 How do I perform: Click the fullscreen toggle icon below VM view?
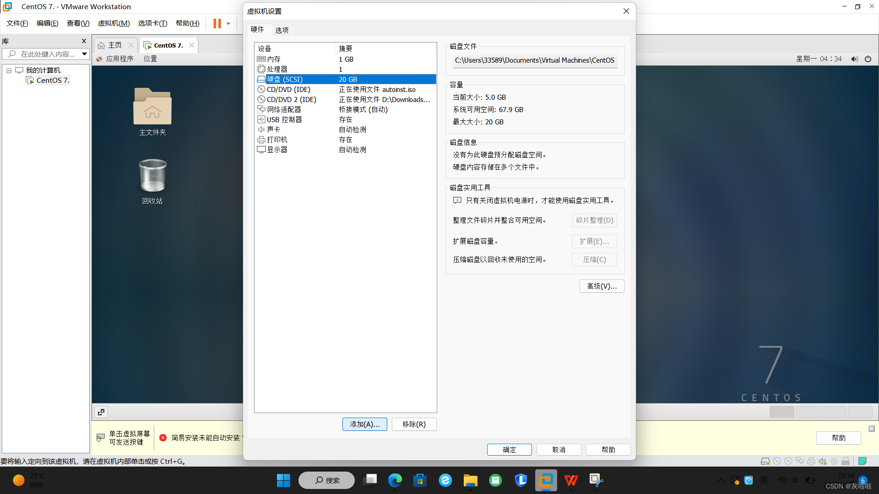(101, 412)
